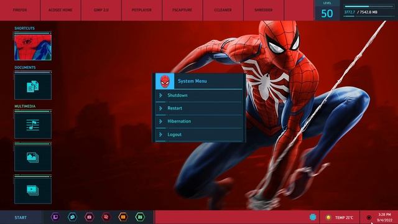Launch CCleaner from the top bar
Image resolution: width=398 pixels, height=224 pixels.
223,10
